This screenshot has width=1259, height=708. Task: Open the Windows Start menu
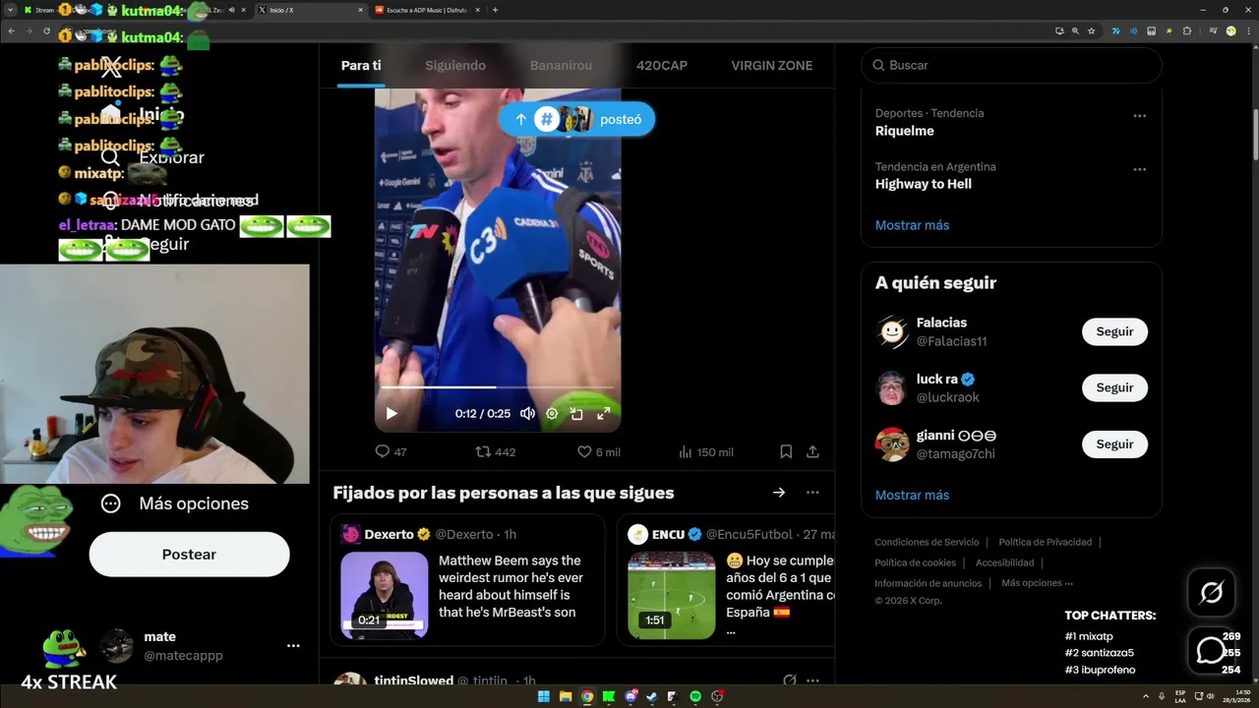tap(544, 696)
